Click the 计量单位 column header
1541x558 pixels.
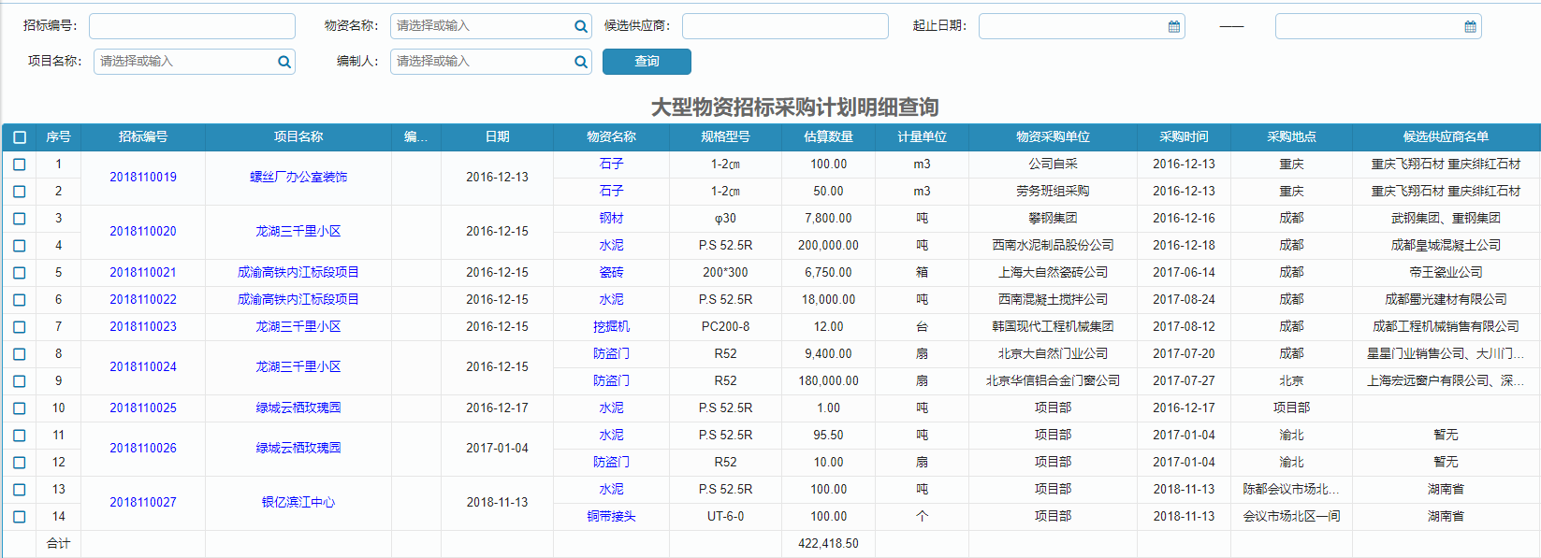pos(922,137)
